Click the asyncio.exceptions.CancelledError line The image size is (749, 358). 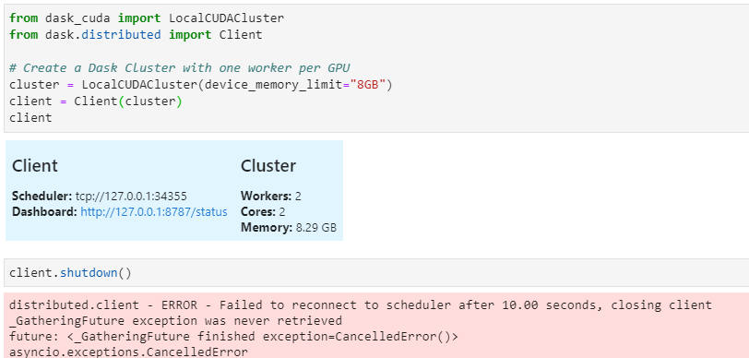[x=128, y=352]
